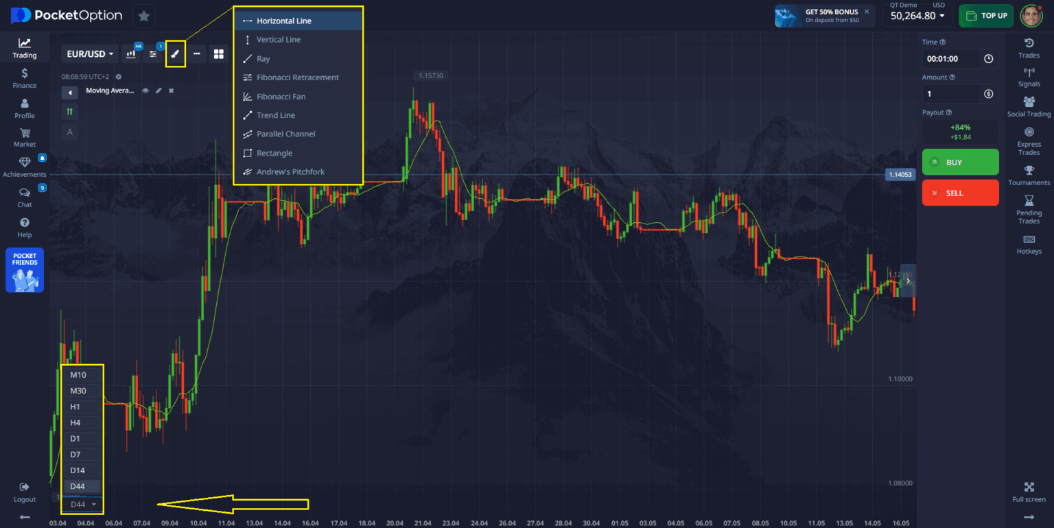Click the TOP UP button
The width and height of the screenshot is (1054, 528).
986,14
